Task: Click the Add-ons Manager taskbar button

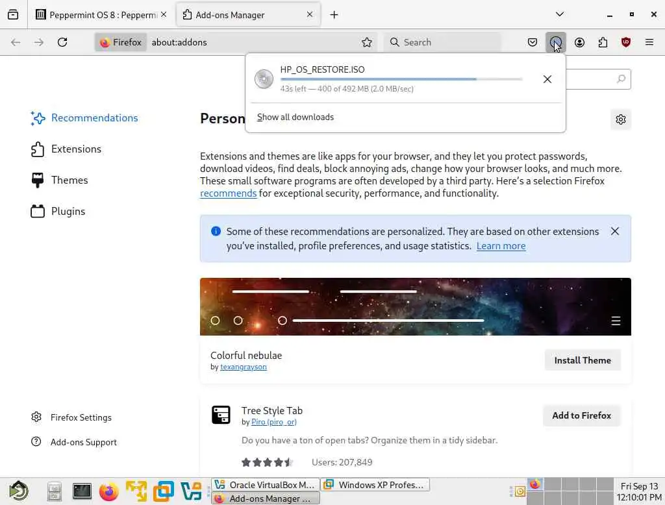Action: (265, 499)
